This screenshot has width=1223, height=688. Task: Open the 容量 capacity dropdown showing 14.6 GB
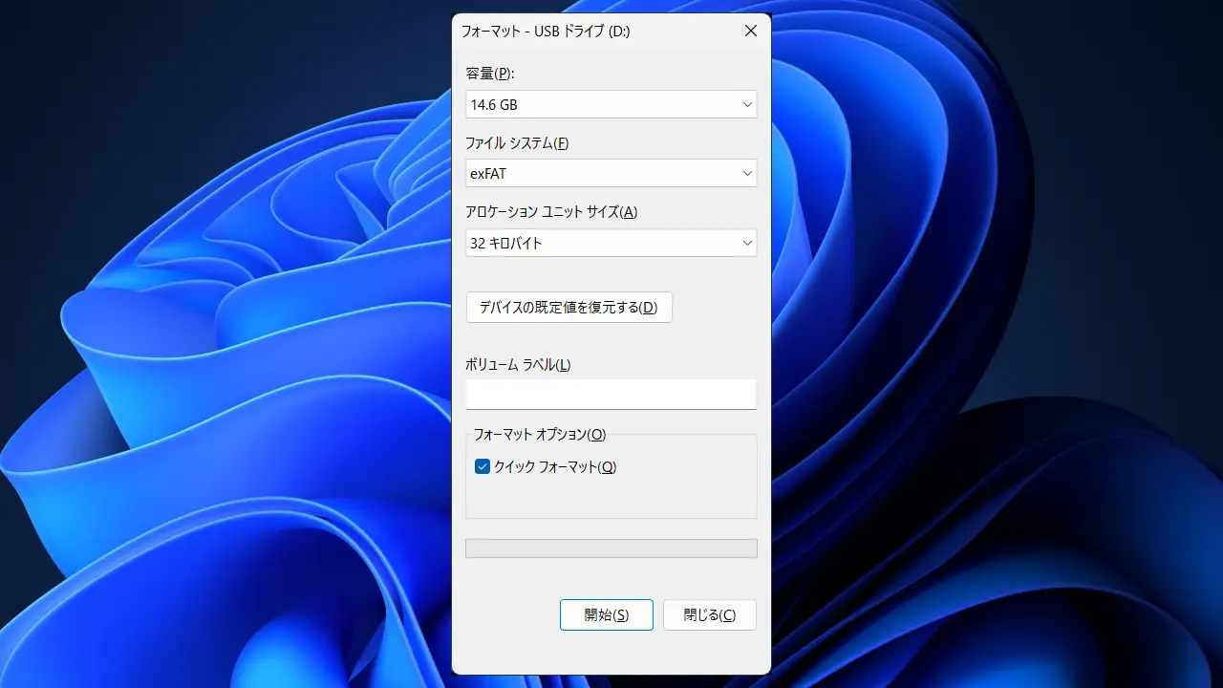[611, 104]
